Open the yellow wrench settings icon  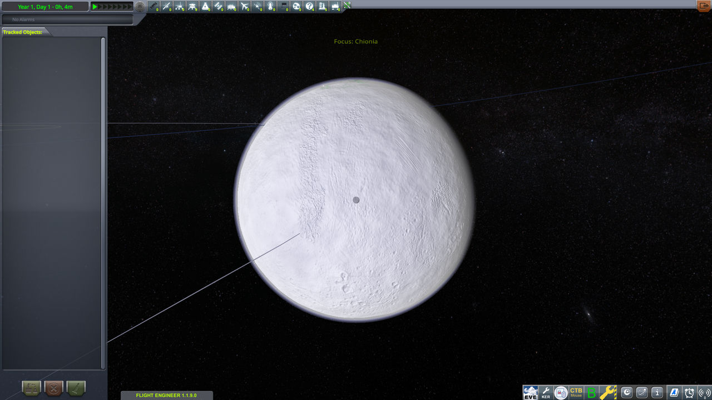(x=608, y=393)
